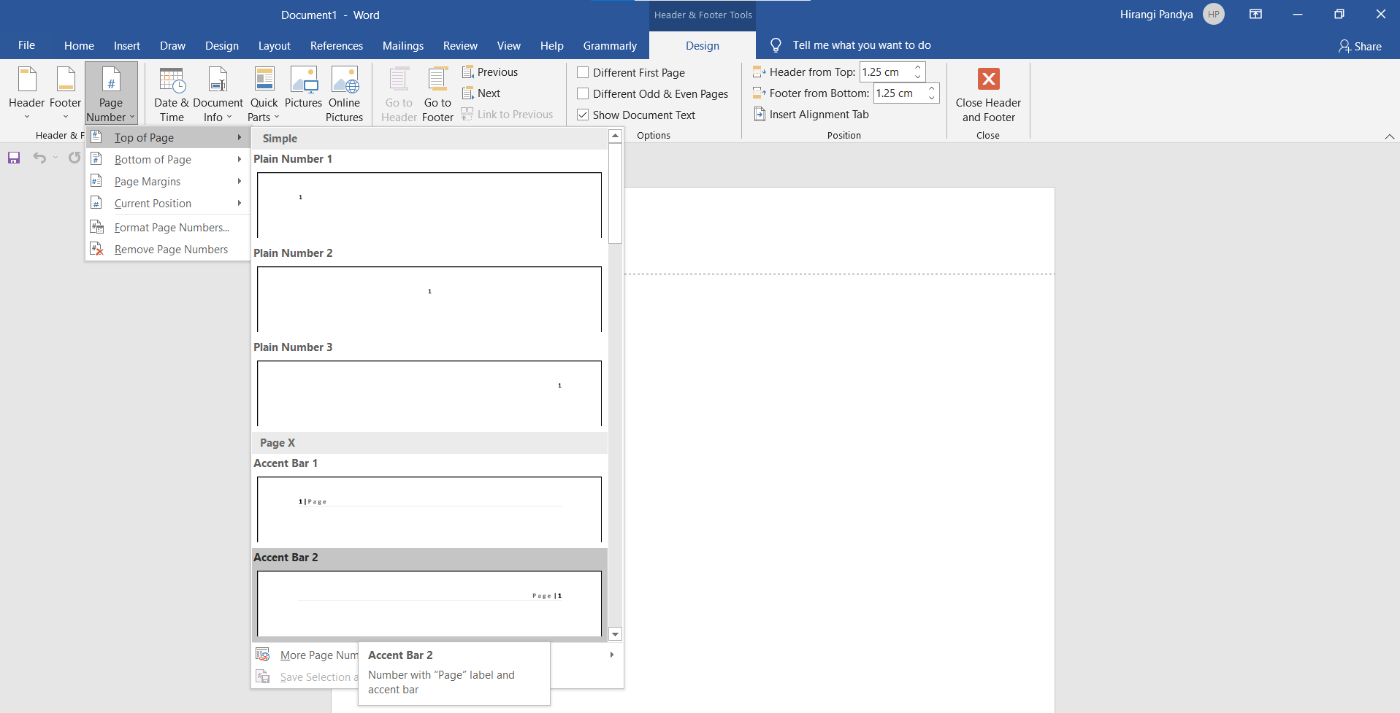Click the Page Number button
The height and width of the screenshot is (713, 1400).
click(x=111, y=94)
